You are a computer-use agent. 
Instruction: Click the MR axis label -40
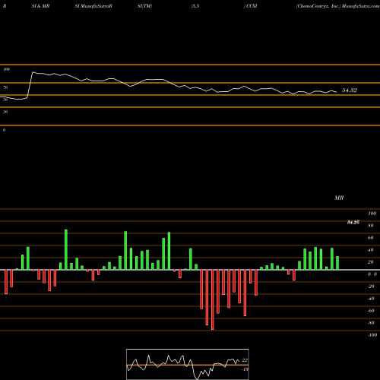[x=371, y=299]
